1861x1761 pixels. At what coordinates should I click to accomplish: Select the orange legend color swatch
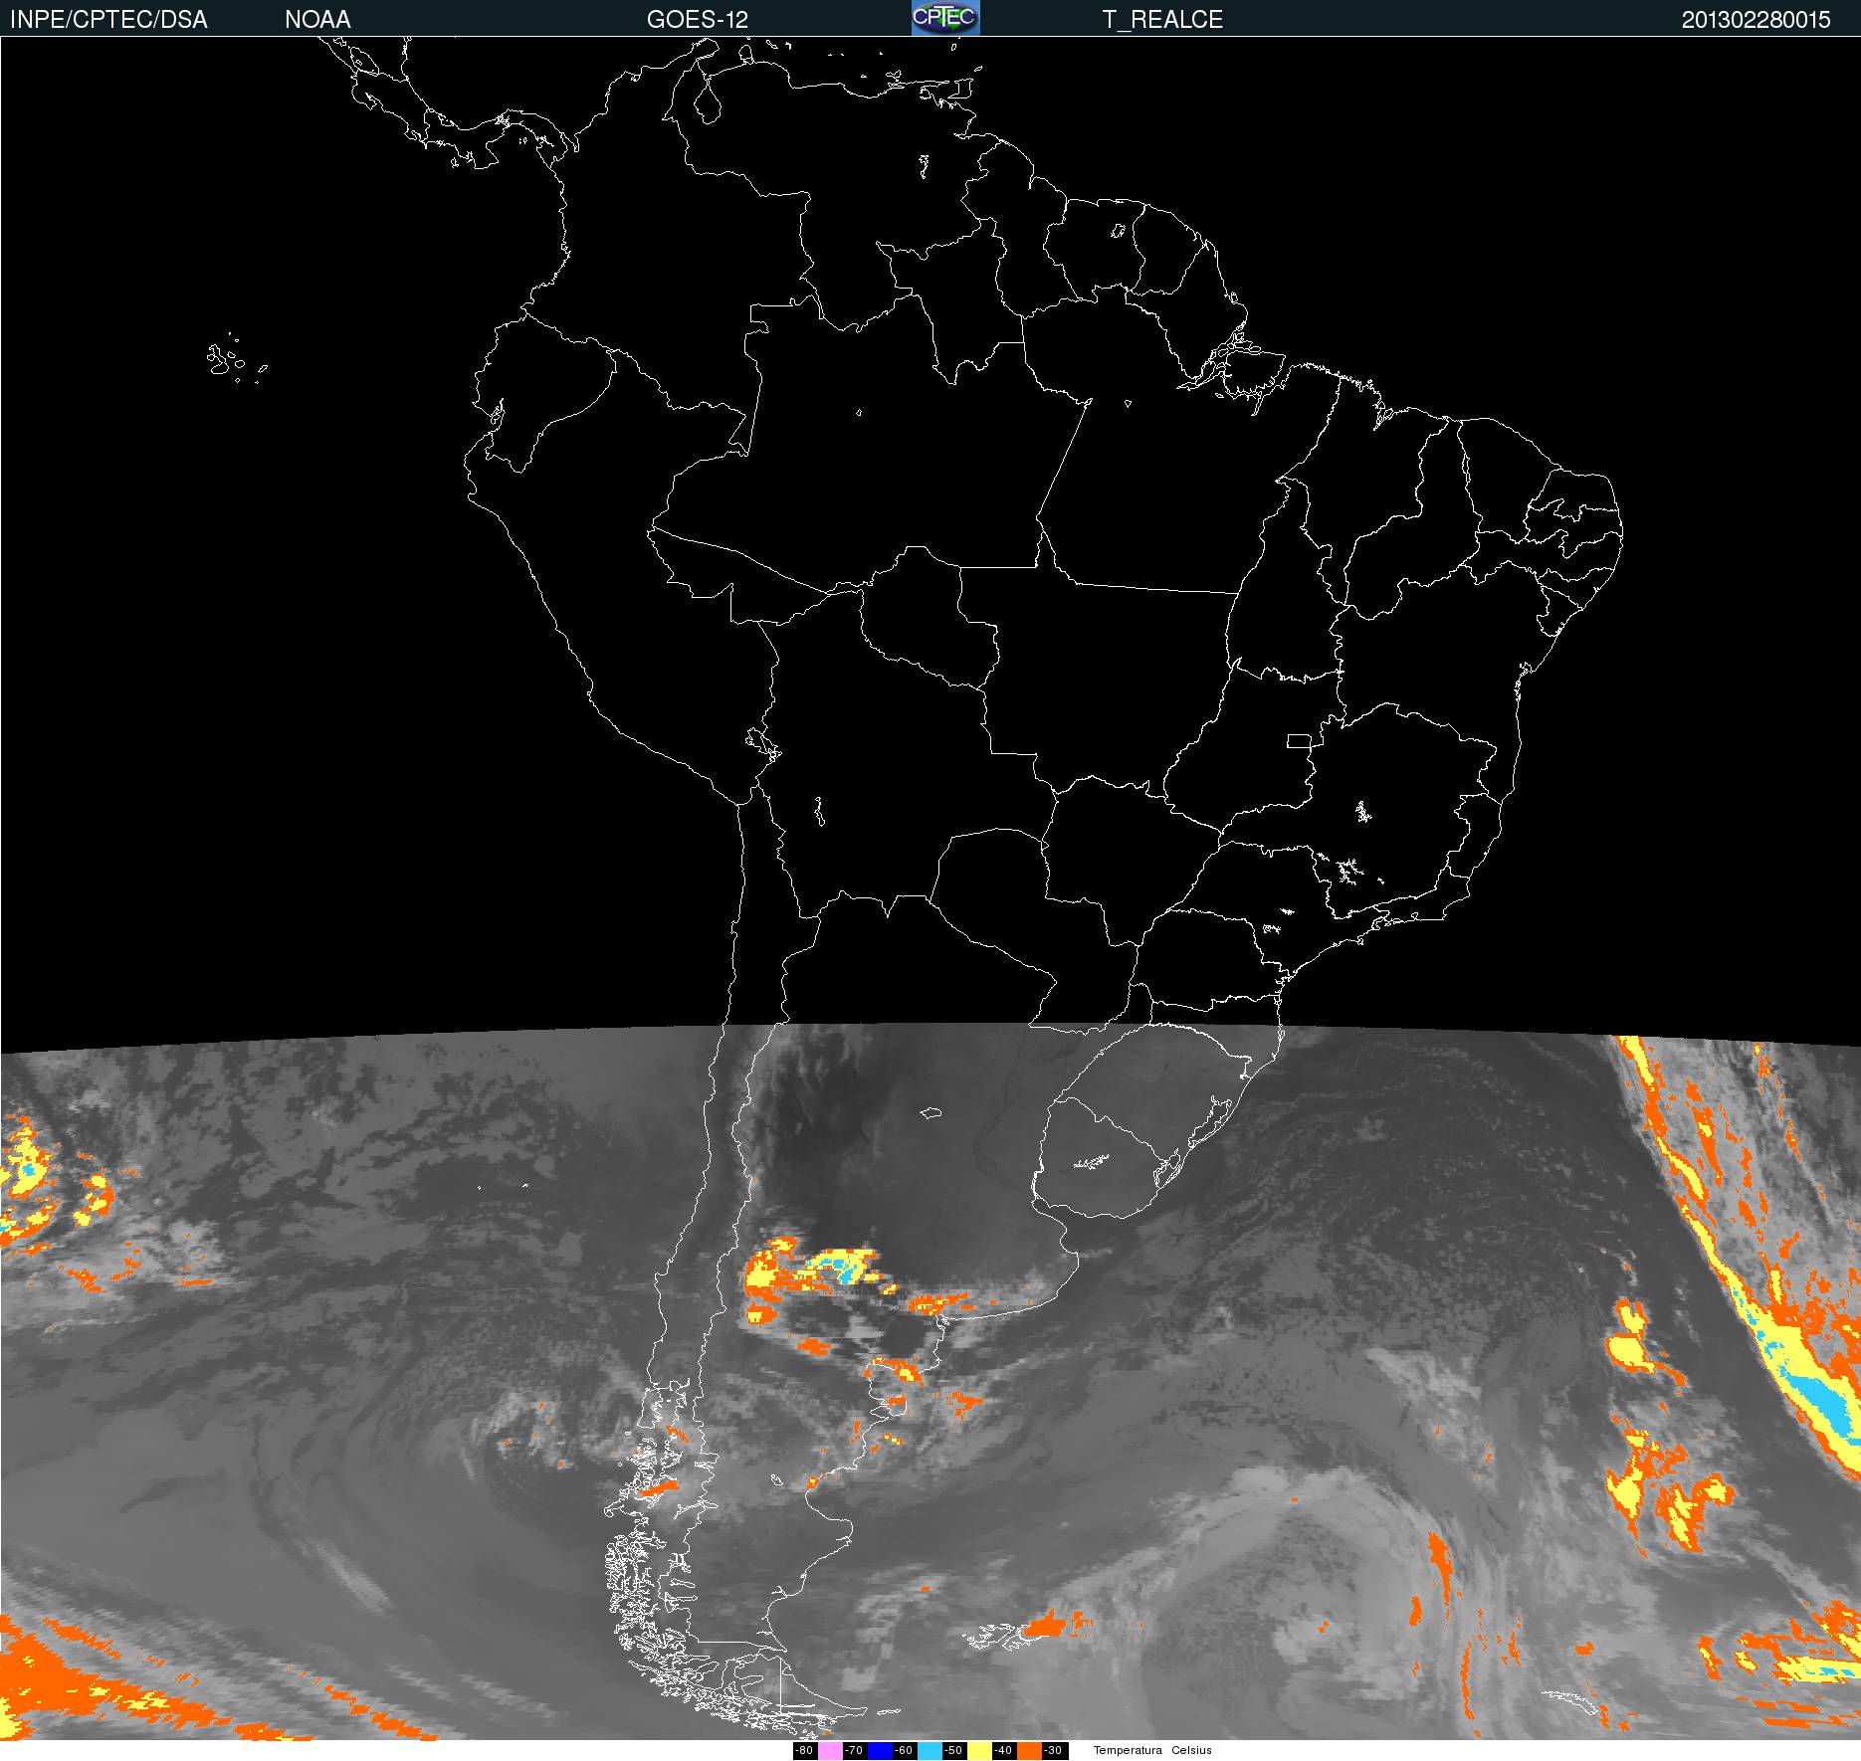1029,1751
